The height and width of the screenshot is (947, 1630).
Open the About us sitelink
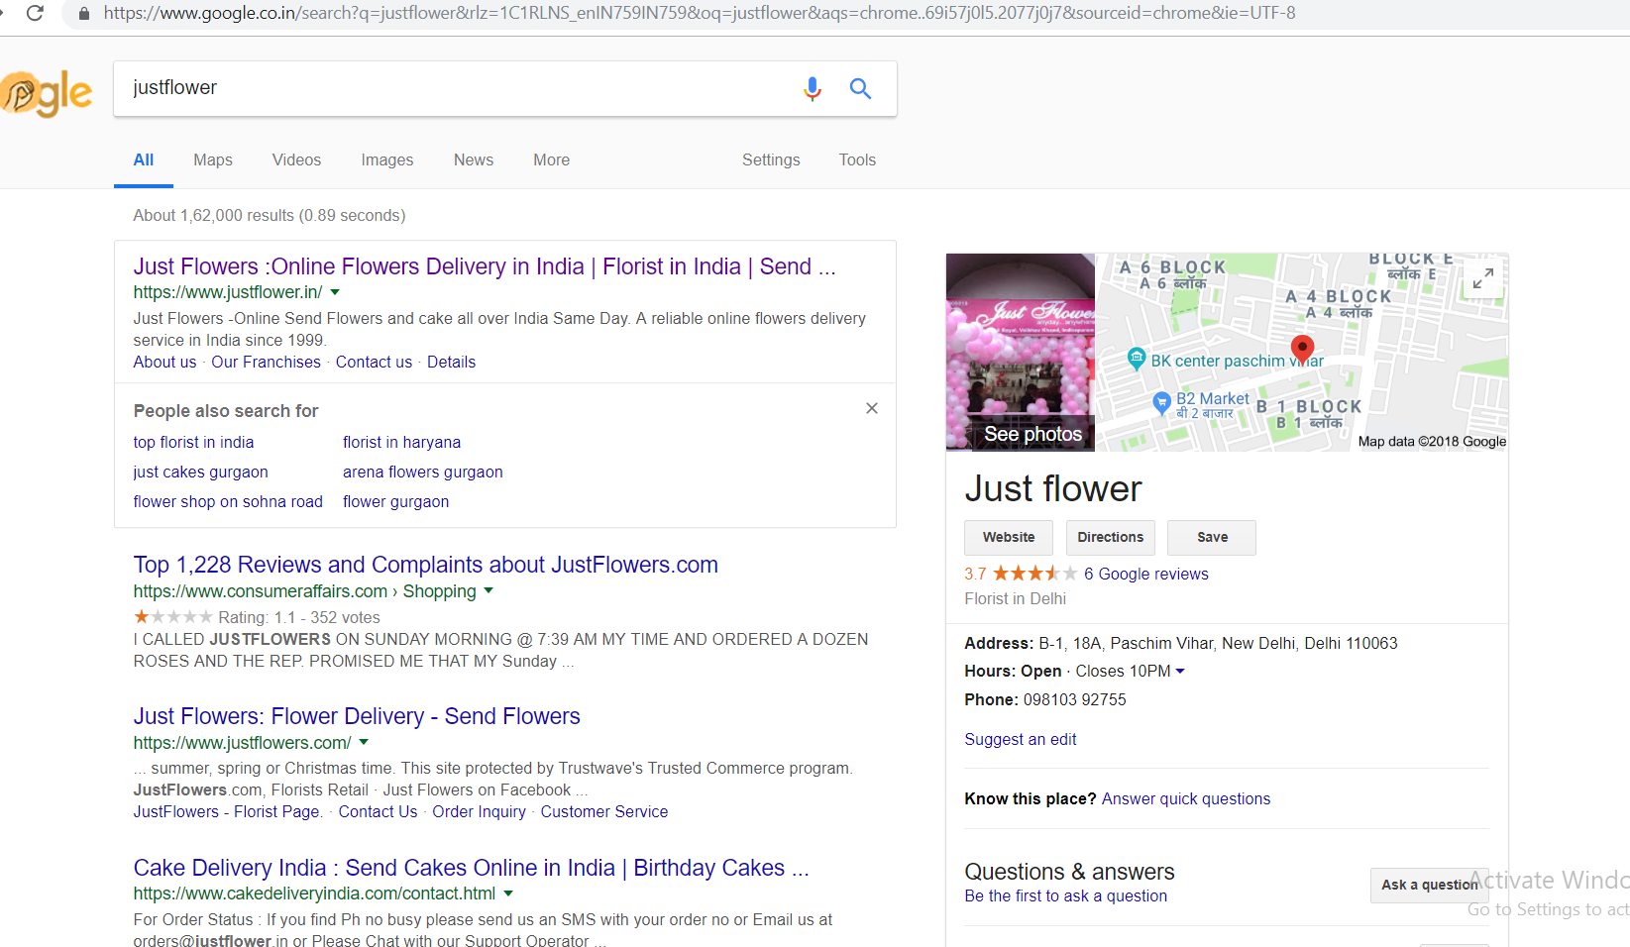(x=164, y=362)
